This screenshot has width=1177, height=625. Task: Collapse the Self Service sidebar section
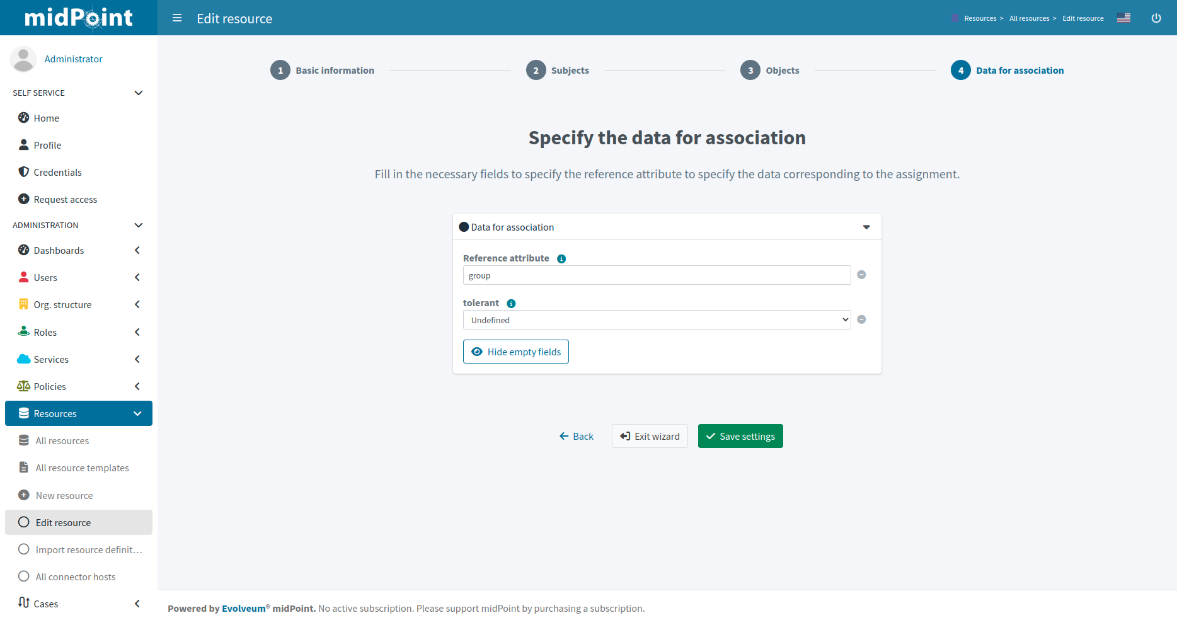[x=139, y=93]
